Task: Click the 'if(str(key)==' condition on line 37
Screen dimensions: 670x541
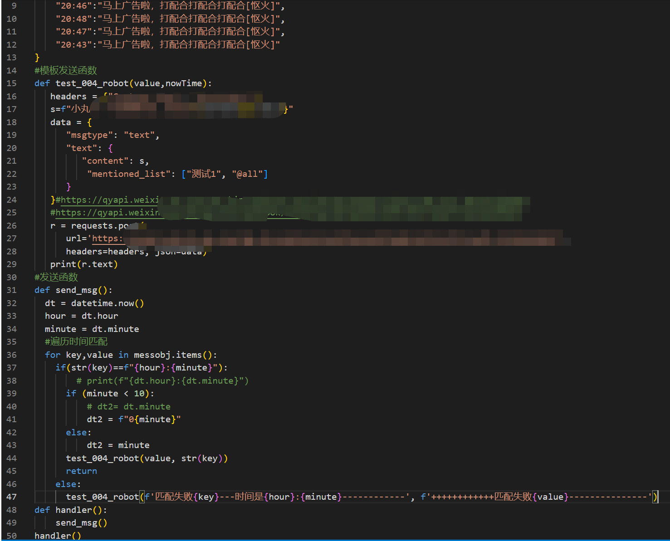Action: point(89,368)
